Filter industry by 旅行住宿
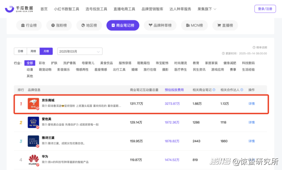This screenshot has height=170, width=282. pos(150,69)
